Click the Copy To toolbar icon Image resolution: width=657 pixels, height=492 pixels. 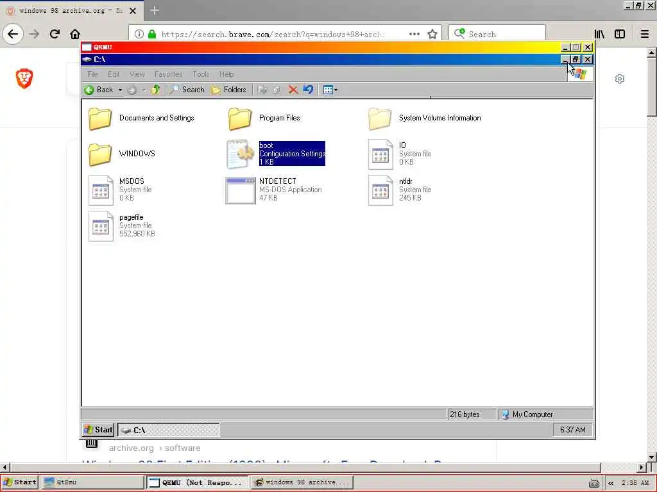(277, 90)
